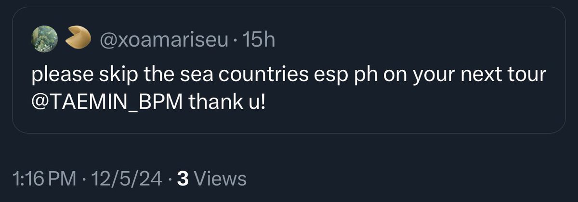The width and height of the screenshot is (578, 202).
Task: Open the xoamariseu profile avatar
Action: pyautogui.click(x=44, y=39)
